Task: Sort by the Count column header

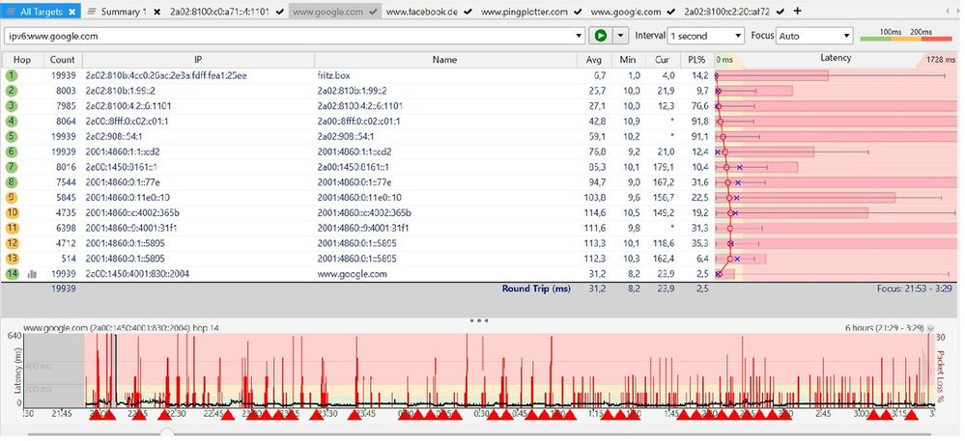Action: pos(62,60)
